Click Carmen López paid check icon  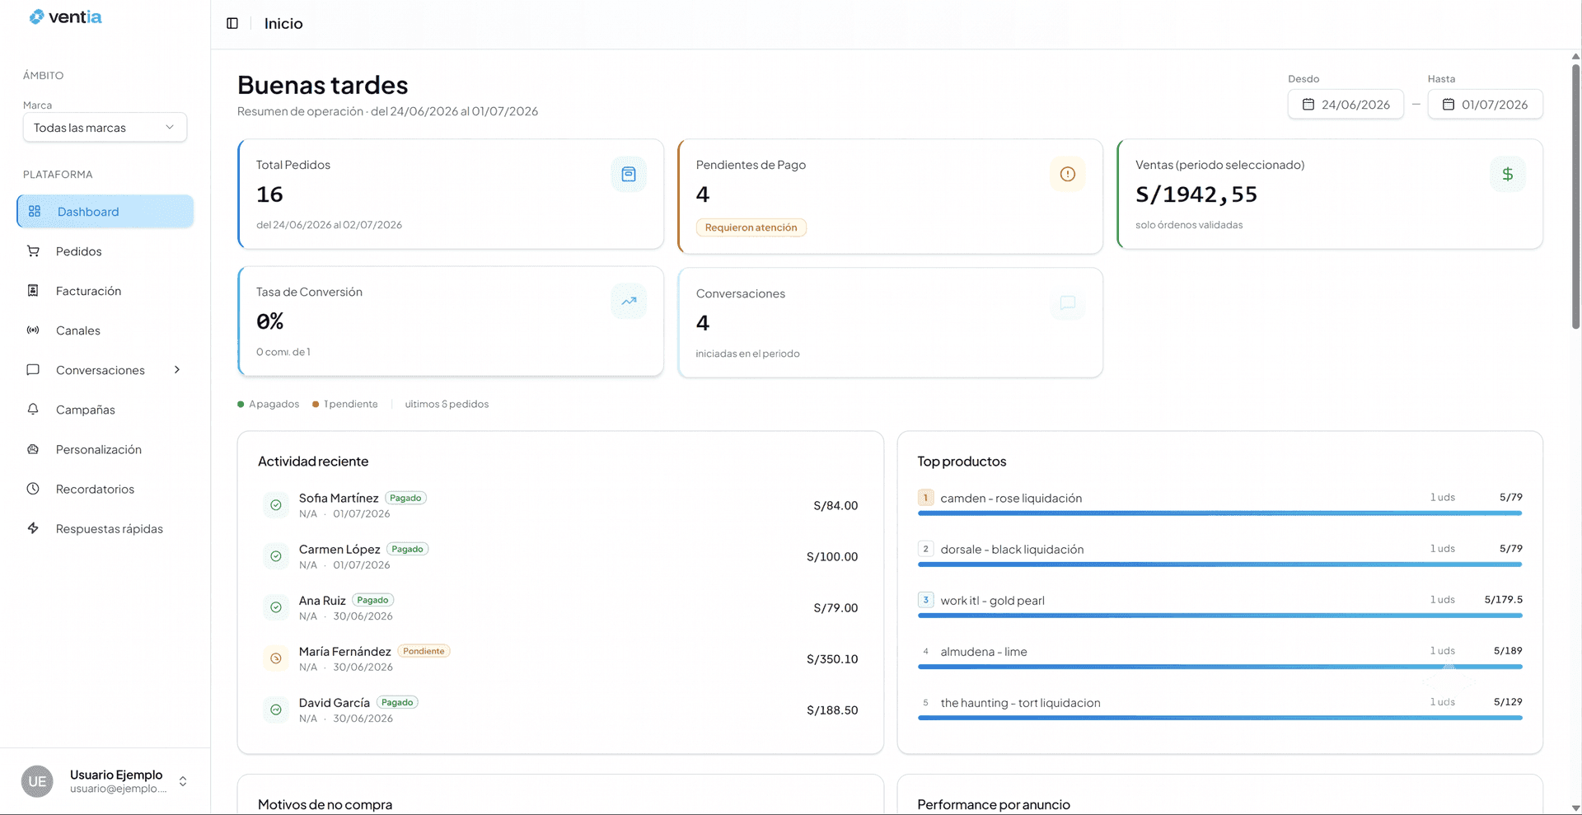click(276, 556)
